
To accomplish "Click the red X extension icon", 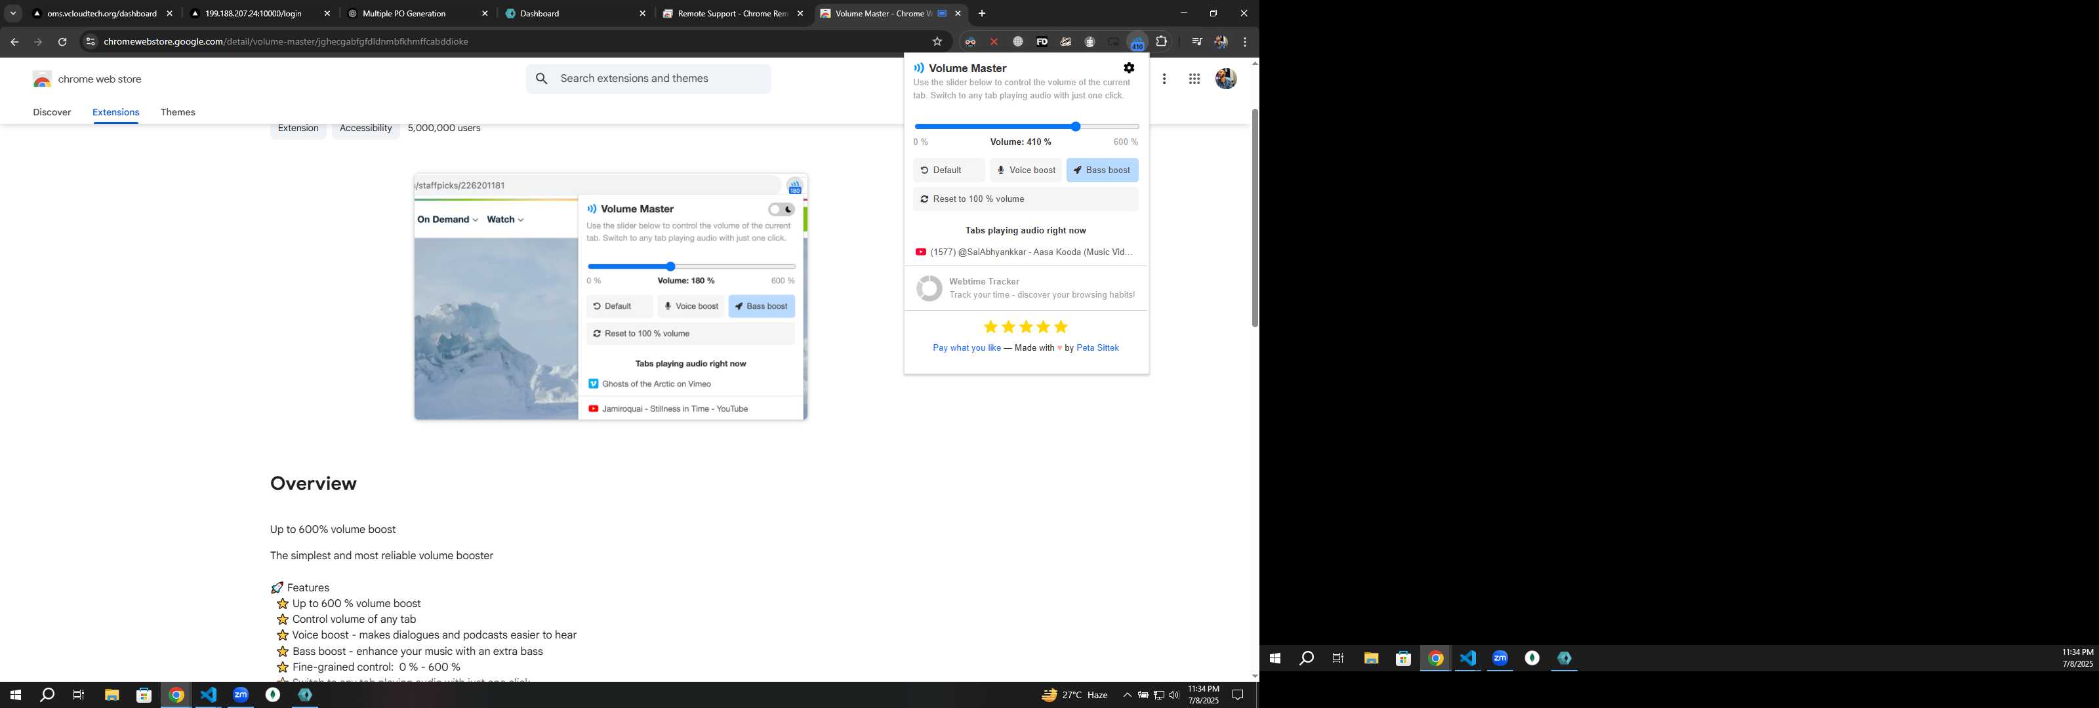I will (x=994, y=41).
